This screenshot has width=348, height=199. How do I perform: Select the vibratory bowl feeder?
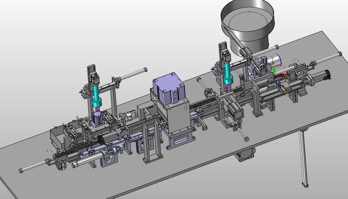click(248, 27)
